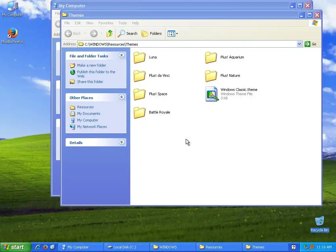Click the help question mark tray icon
The width and height of the screenshot is (336, 252).
coord(293,247)
